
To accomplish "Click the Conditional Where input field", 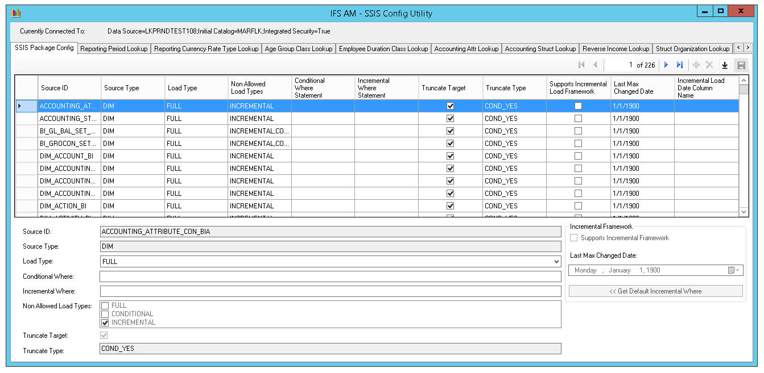I will pos(330,276).
